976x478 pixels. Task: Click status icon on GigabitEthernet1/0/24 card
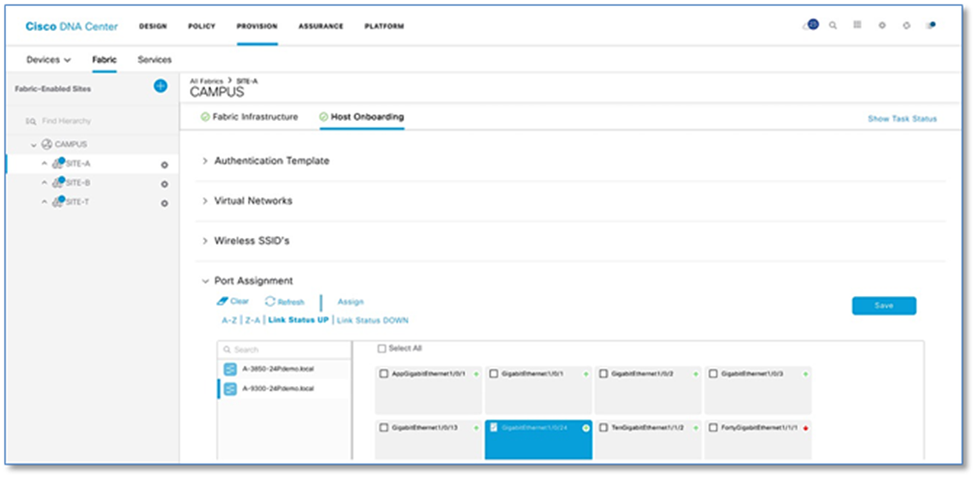click(585, 429)
